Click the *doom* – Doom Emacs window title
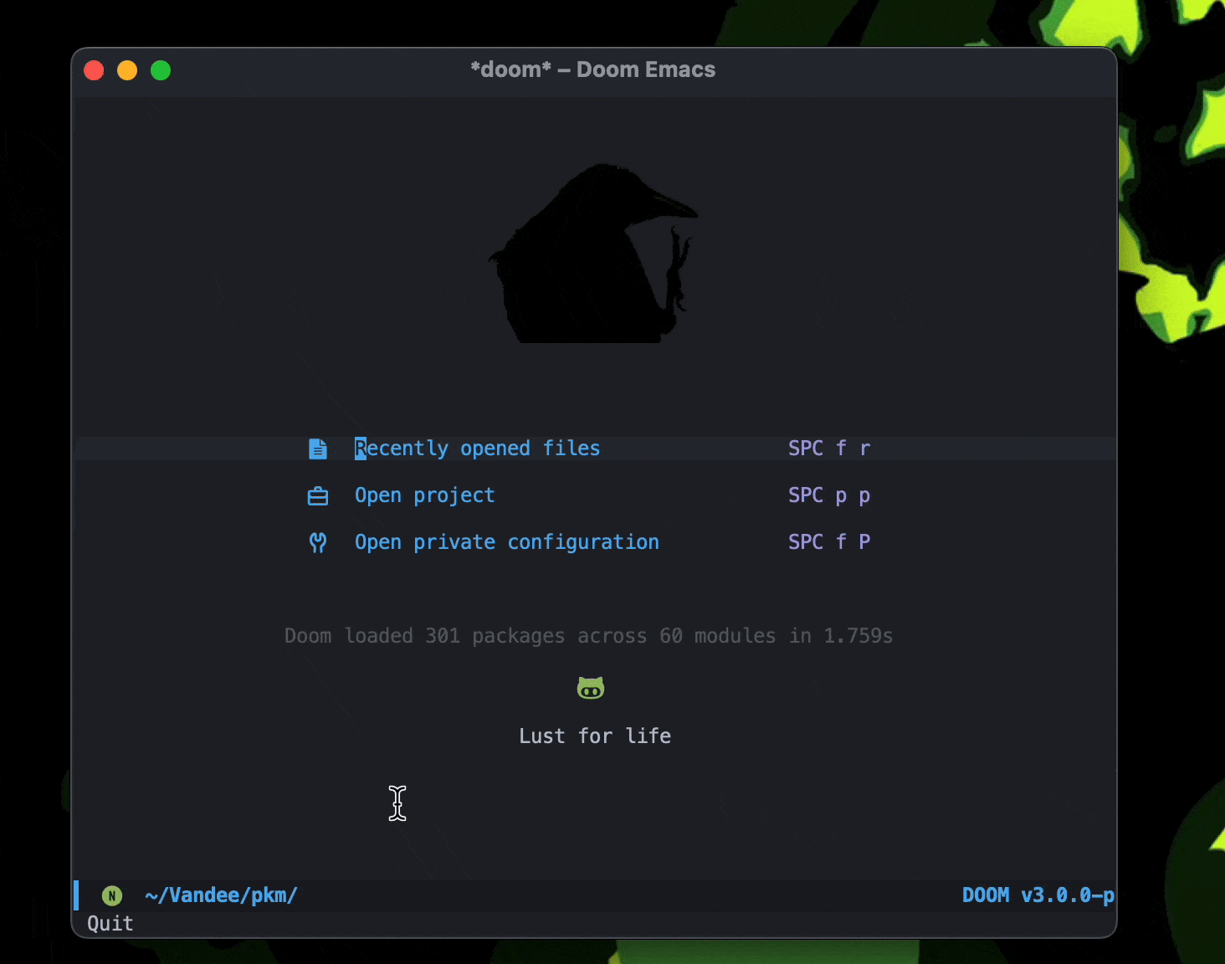Viewport: 1225px width, 964px height. (593, 69)
